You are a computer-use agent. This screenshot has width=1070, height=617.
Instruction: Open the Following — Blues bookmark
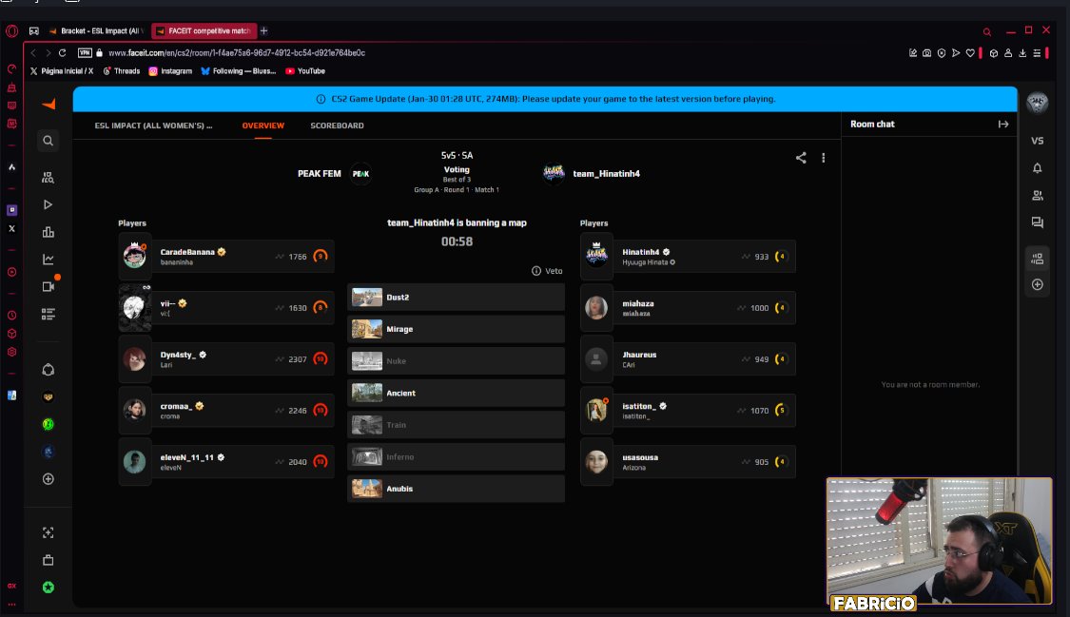pyautogui.click(x=238, y=71)
